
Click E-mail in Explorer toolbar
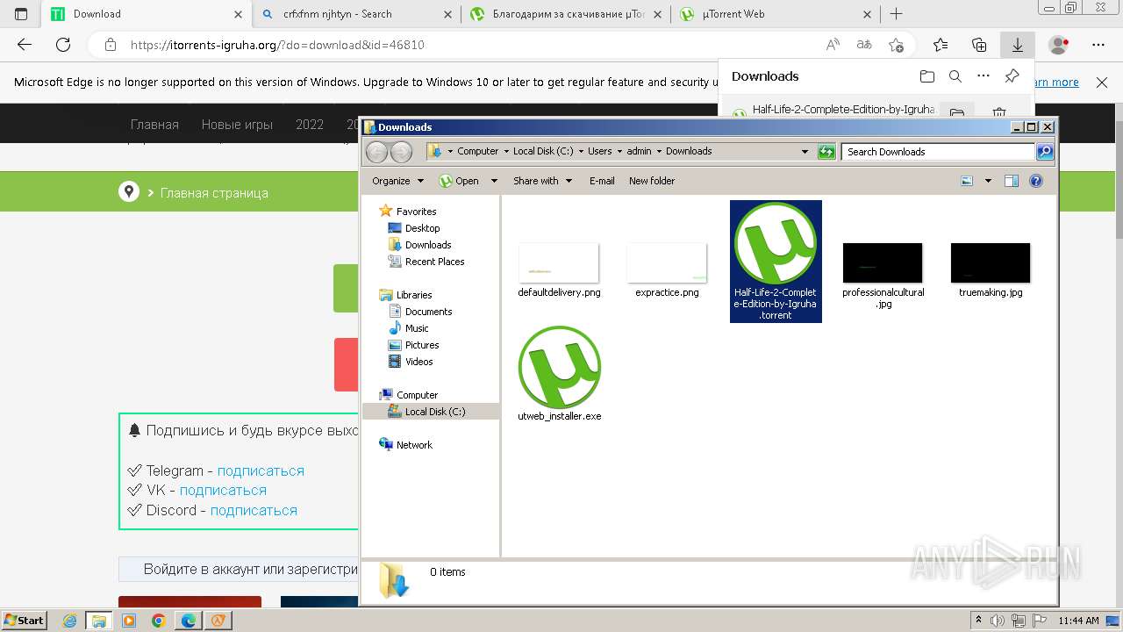click(602, 181)
